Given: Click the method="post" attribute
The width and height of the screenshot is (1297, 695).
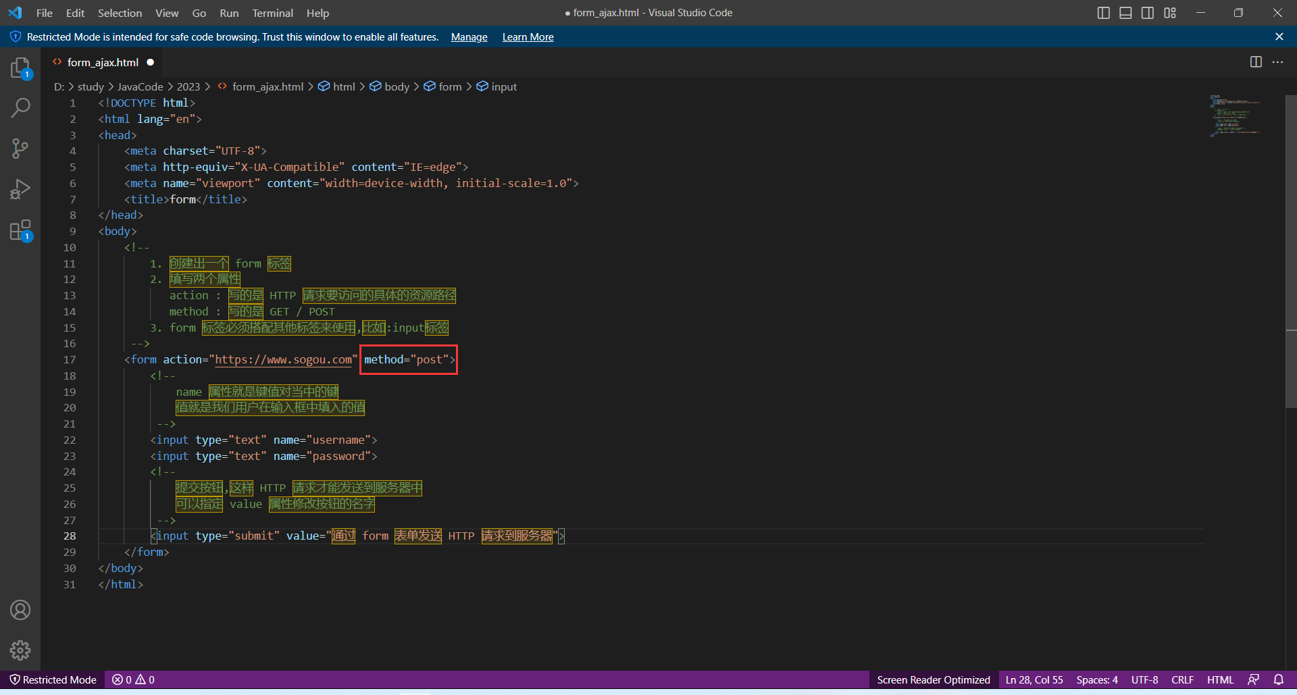Looking at the screenshot, I should tap(407, 359).
